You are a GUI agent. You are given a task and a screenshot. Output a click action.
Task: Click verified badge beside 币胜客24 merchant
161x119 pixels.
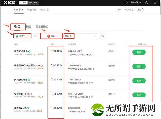[28, 108]
